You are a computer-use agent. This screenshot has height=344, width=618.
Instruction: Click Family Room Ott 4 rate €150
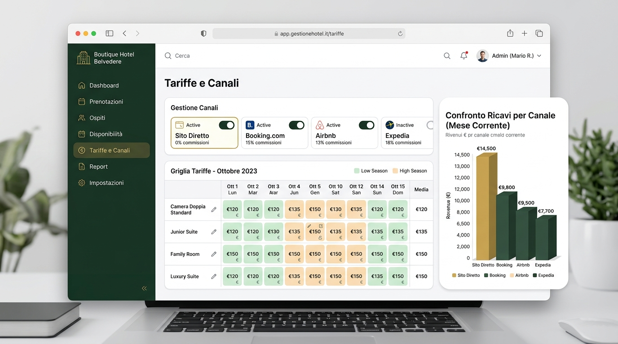point(294,254)
